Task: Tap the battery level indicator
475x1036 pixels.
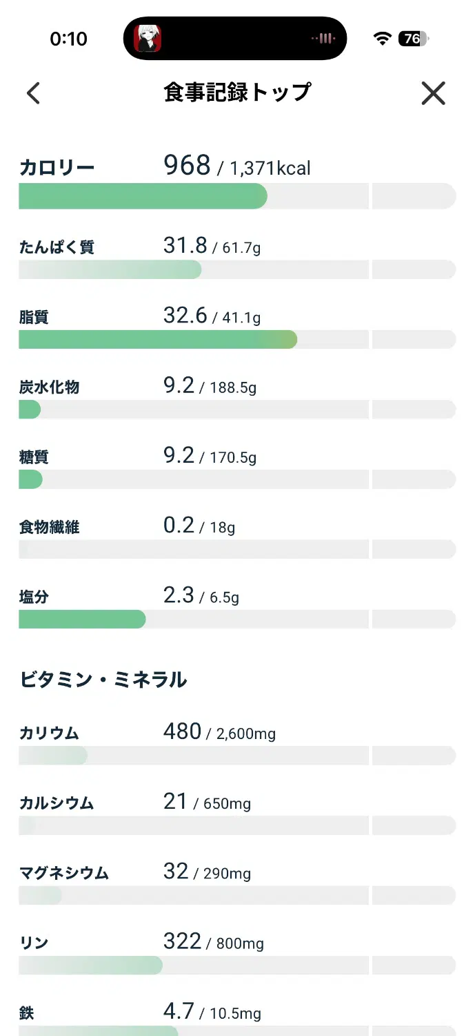Action: coord(413,39)
